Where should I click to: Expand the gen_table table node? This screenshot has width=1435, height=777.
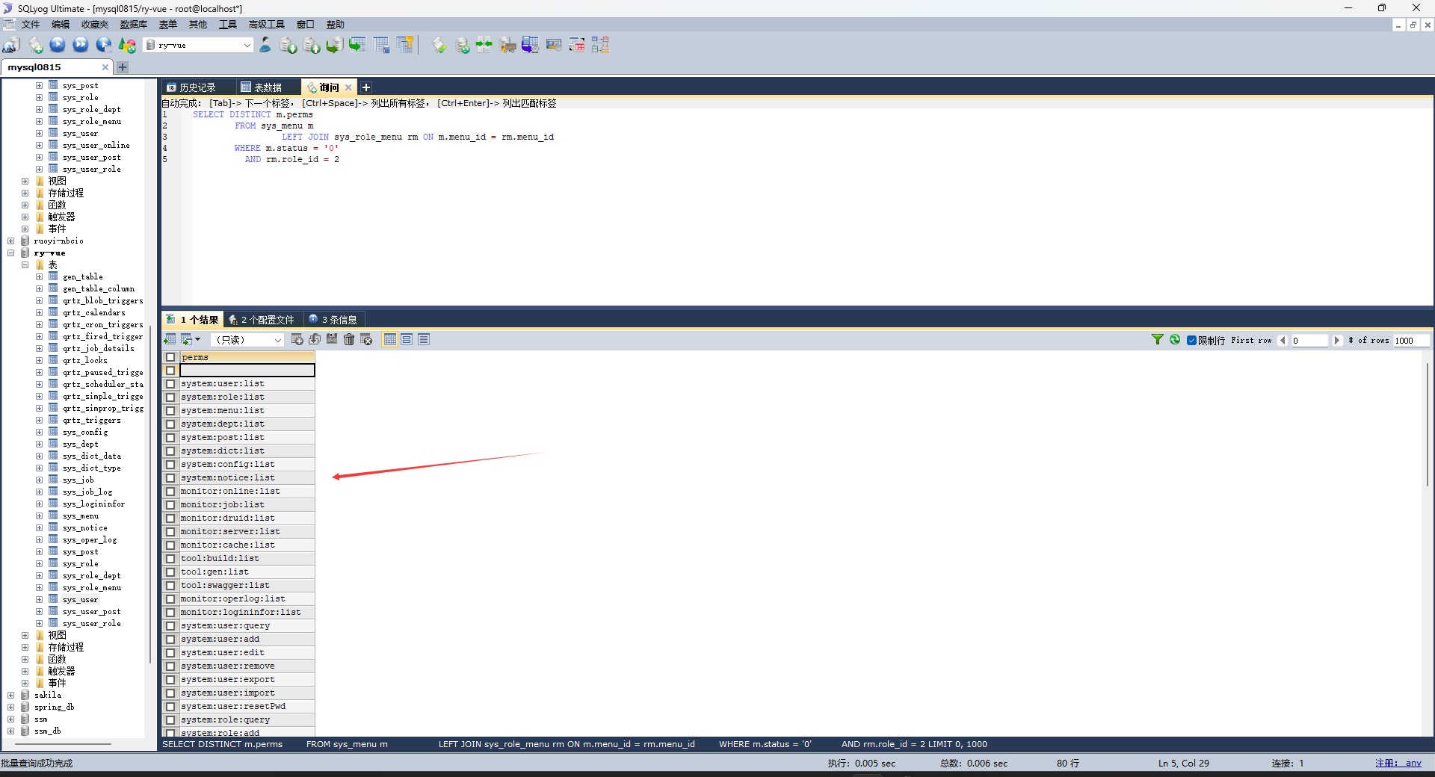[x=39, y=277]
